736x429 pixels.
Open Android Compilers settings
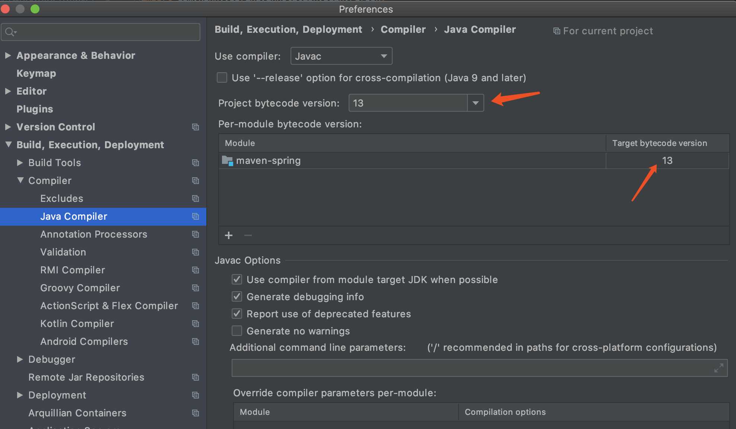[84, 341]
